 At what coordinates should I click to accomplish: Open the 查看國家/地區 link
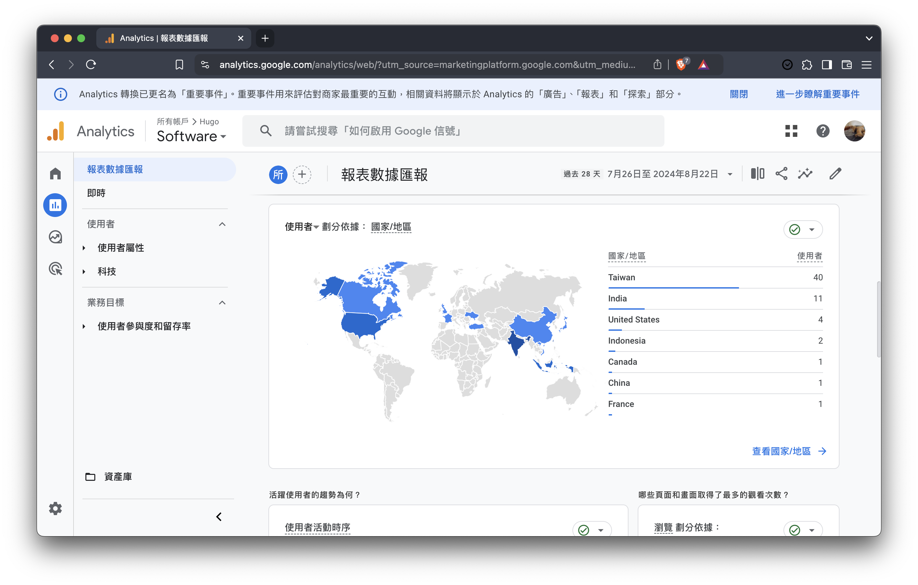point(781,451)
